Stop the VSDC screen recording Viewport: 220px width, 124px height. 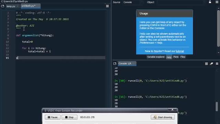pyautogui.click(x=69, y=117)
